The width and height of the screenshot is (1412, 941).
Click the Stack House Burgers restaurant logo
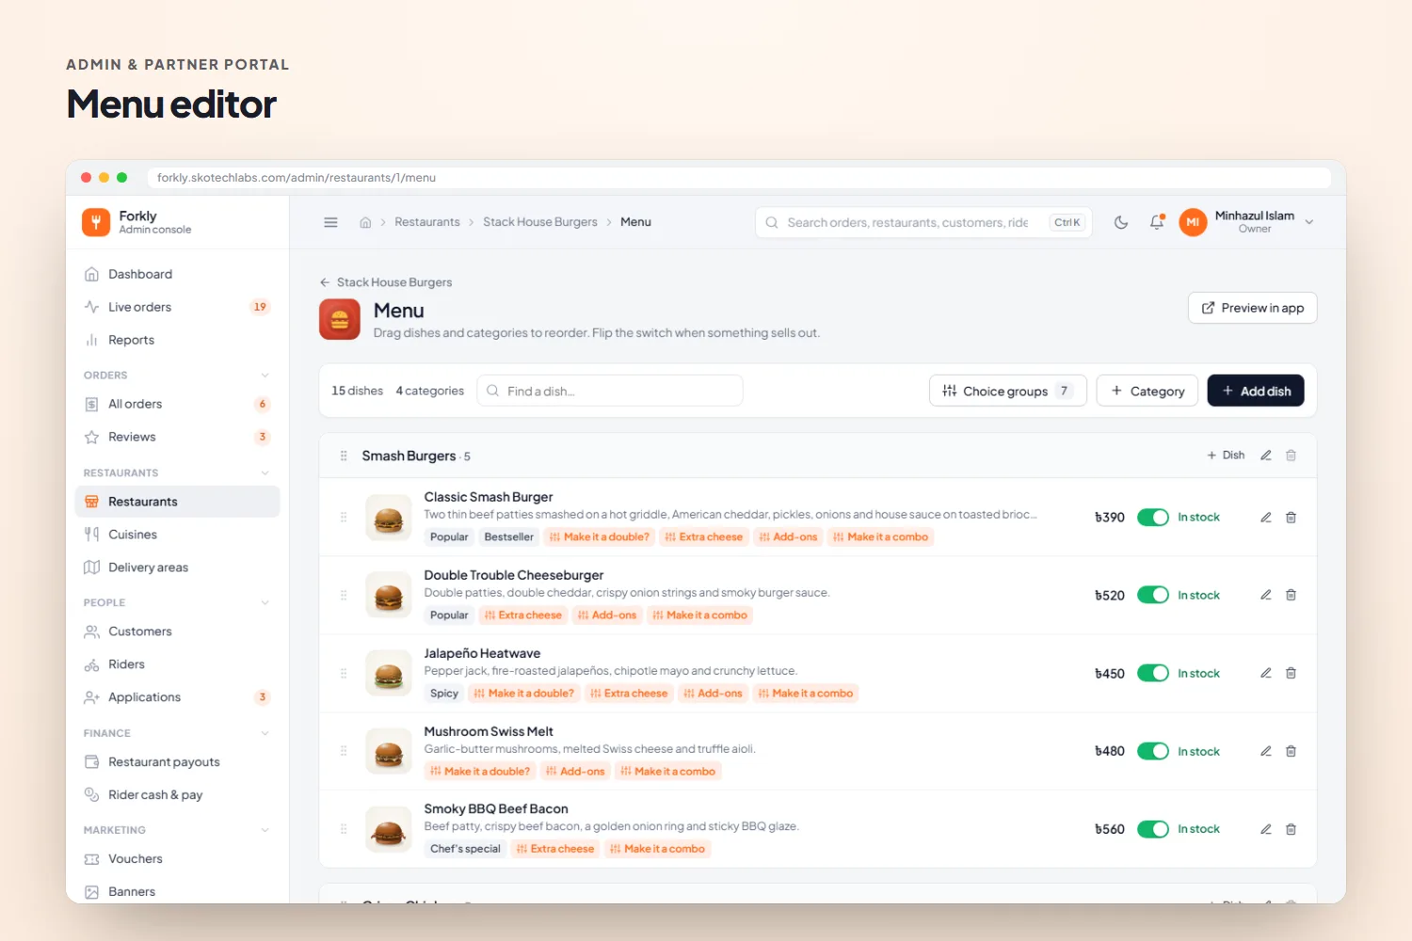tap(340, 319)
